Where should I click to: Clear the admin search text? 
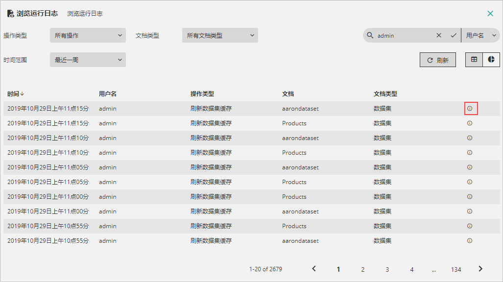(x=439, y=35)
